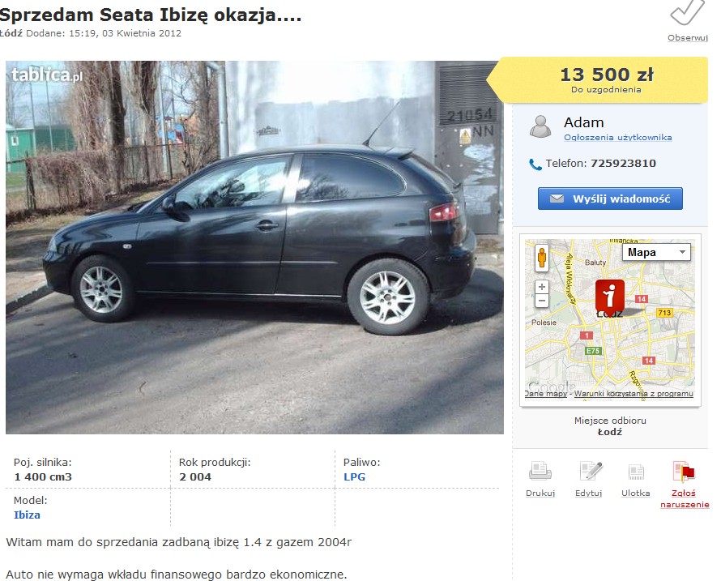Open the Mapa map type dropdown

(x=656, y=252)
